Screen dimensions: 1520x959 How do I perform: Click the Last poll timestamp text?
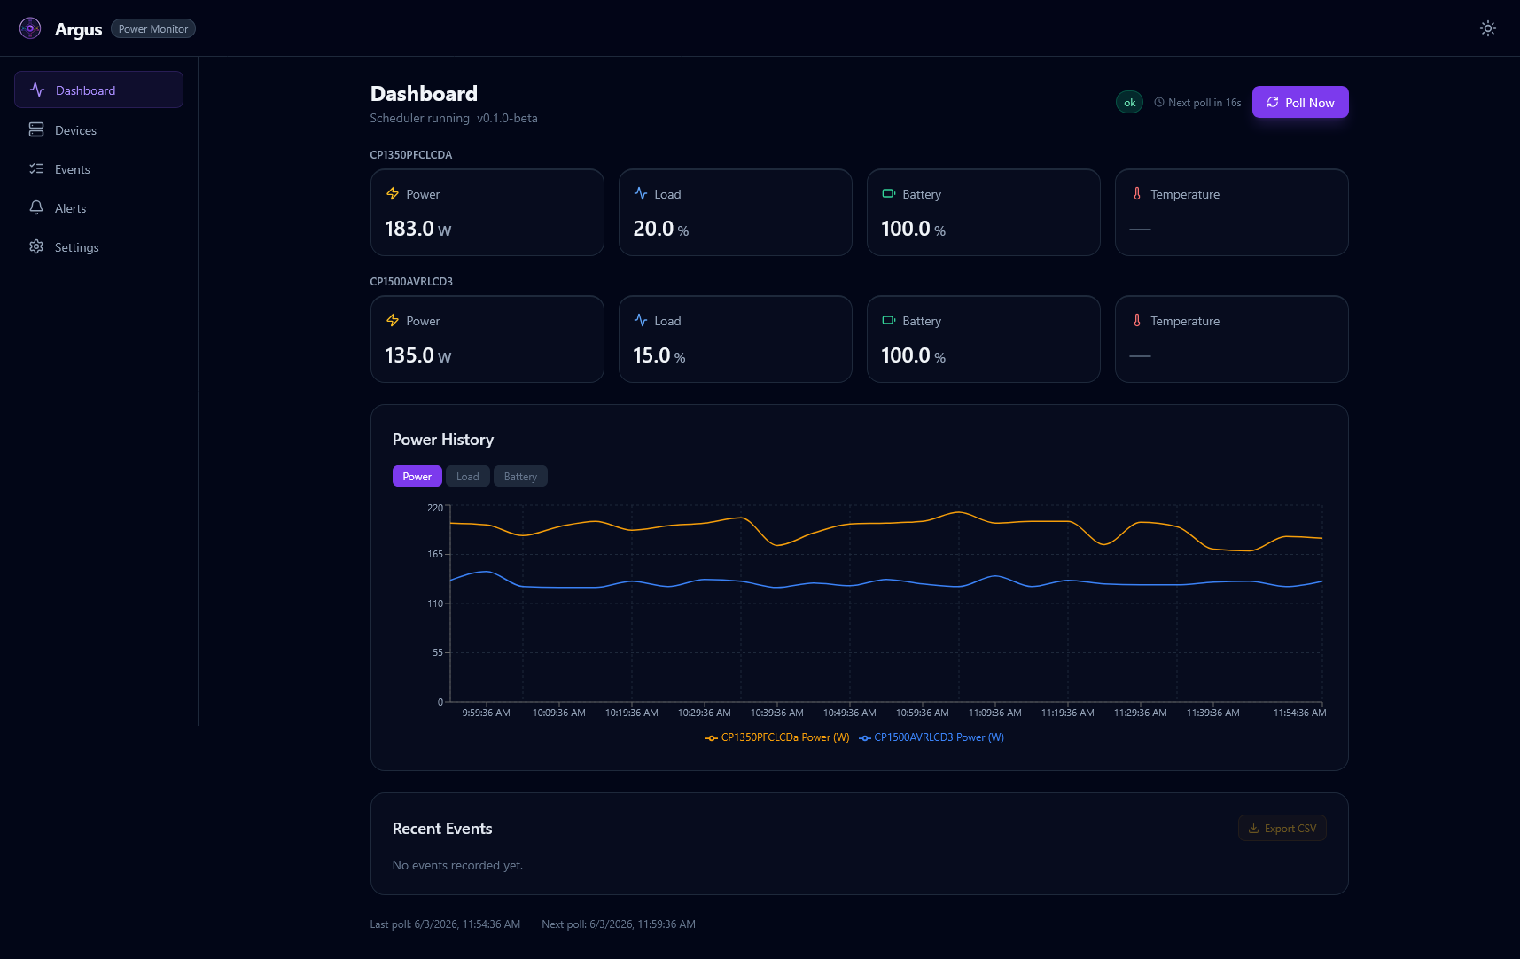445,924
